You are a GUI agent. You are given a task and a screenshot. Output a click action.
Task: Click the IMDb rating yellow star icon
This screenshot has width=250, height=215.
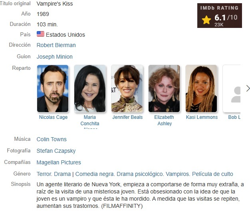tap(206, 20)
